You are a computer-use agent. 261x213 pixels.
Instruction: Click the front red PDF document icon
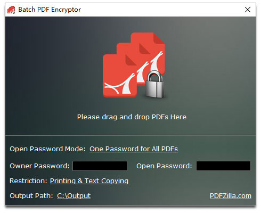(x=120, y=76)
